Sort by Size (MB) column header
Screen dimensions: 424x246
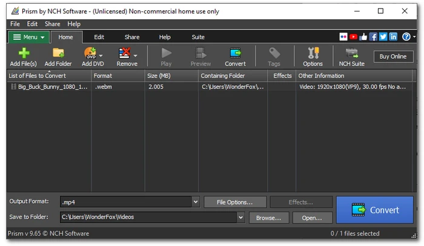pyautogui.click(x=171, y=76)
